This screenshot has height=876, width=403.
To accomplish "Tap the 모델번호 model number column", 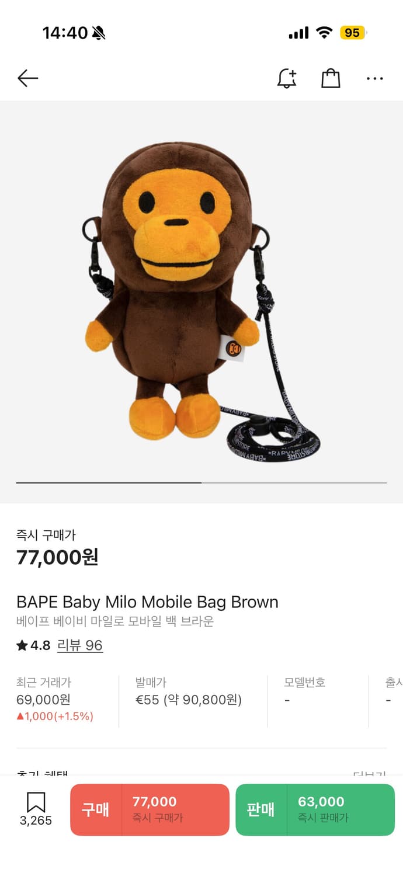I will [305, 691].
